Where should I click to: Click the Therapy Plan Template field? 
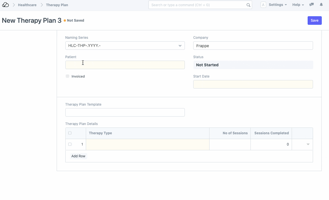click(125, 112)
